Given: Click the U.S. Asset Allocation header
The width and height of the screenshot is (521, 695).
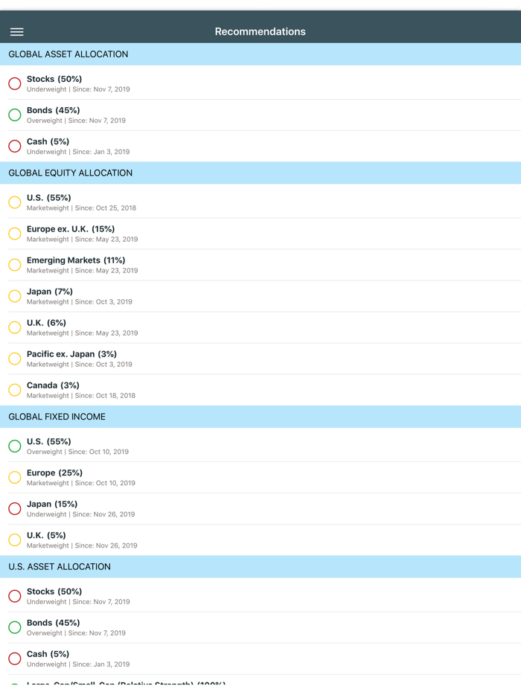Looking at the screenshot, I should (x=260, y=566).
